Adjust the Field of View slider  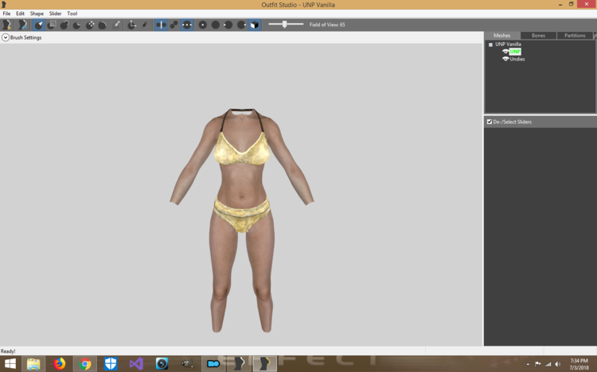[286, 25]
